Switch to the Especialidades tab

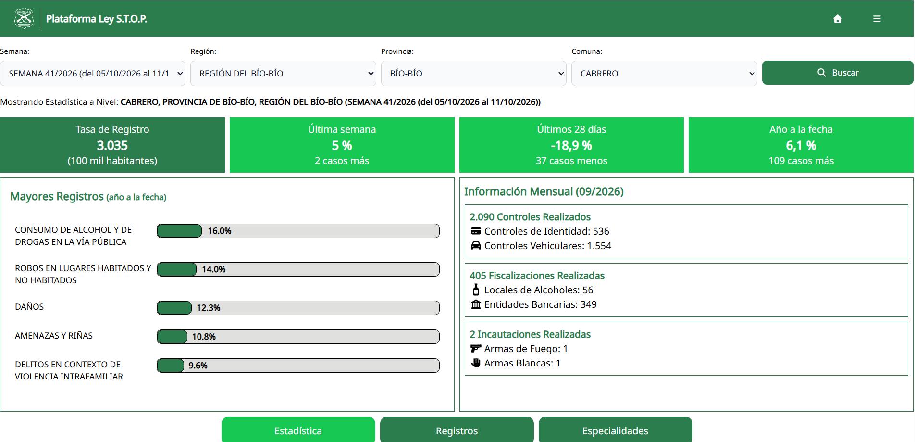tap(615, 429)
